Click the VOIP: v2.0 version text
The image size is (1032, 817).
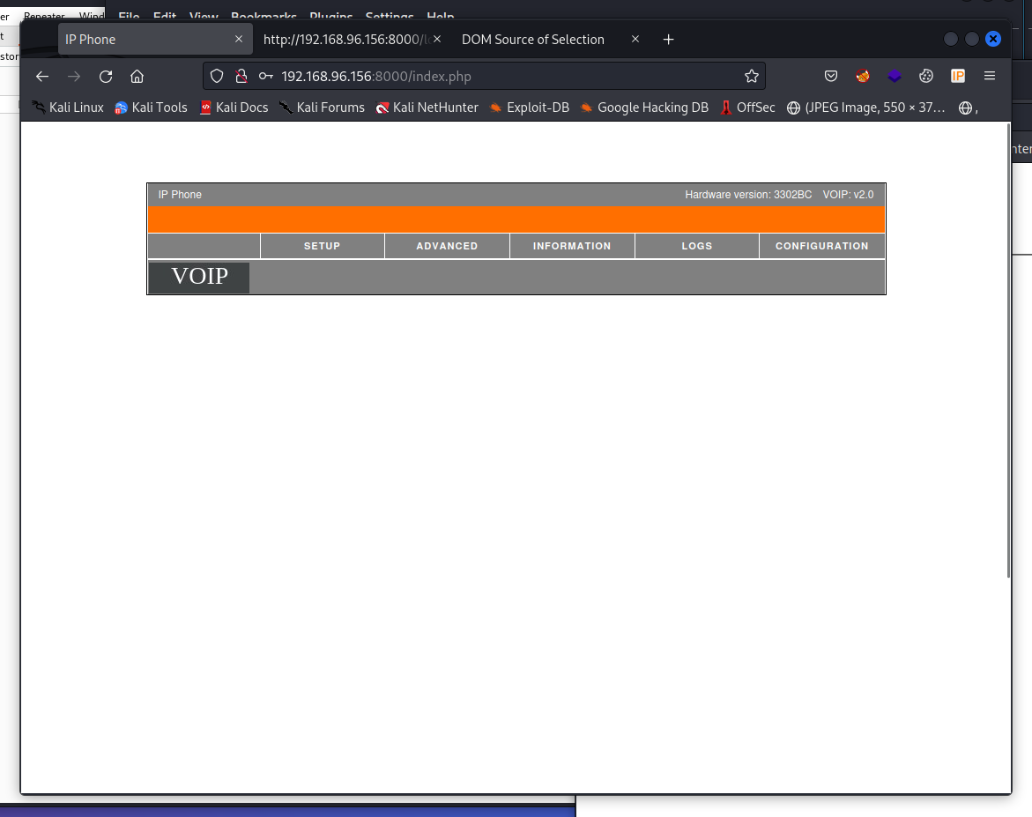[849, 195]
